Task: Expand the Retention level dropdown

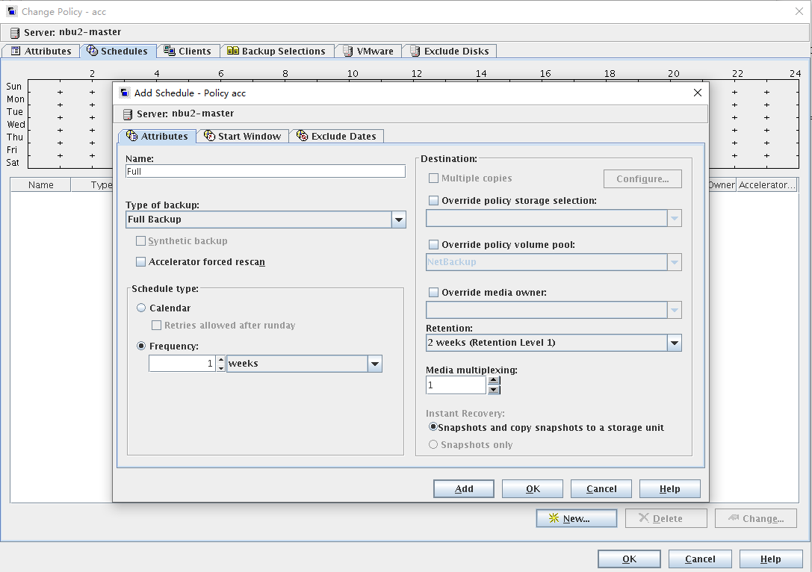Action: point(675,343)
